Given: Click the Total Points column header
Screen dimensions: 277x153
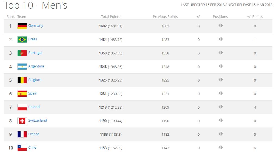Looking at the screenshot, I should (111, 17).
